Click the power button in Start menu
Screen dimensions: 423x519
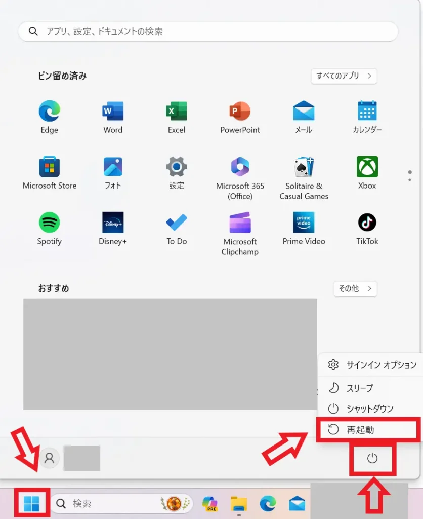pyautogui.click(x=372, y=458)
